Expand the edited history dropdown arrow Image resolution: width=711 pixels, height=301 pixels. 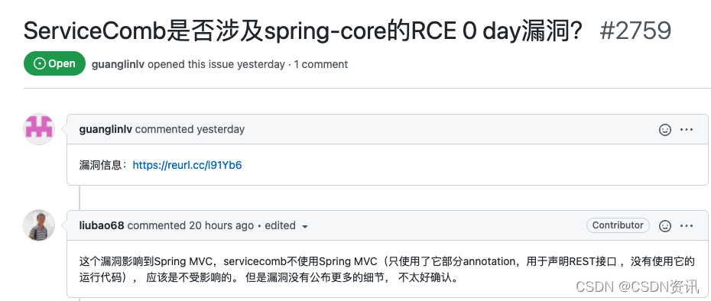point(305,226)
